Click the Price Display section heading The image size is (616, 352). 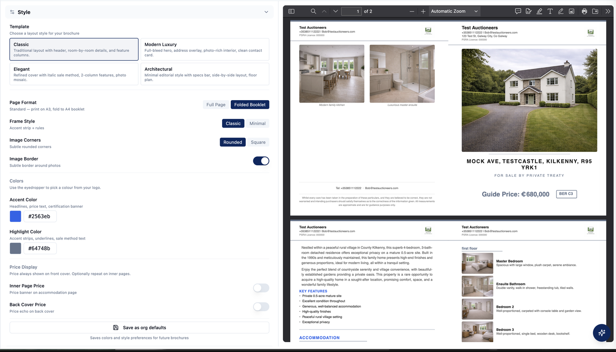point(23,267)
